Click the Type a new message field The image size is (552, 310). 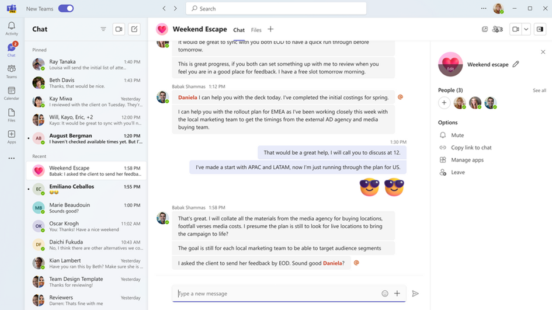[x=275, y=294]
